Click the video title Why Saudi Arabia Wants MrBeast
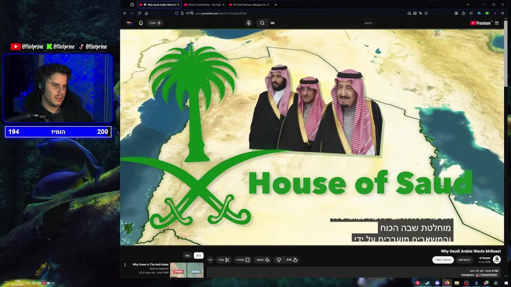Screen dimensions: 511x287 [x=471, y=251]
